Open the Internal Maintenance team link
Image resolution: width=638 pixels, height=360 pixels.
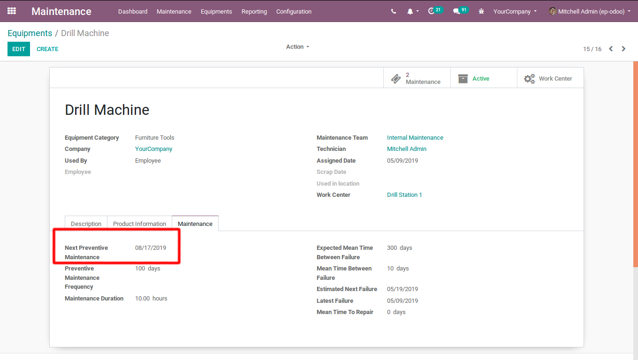point(415,138)
